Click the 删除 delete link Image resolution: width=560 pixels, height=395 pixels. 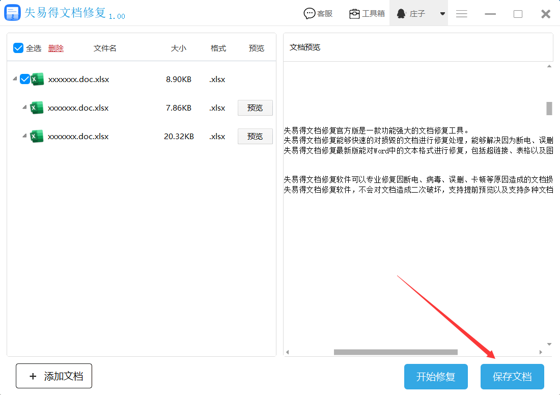point(56,48)
